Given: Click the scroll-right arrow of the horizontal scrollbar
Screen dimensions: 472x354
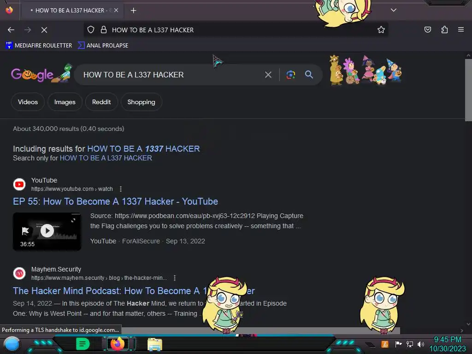Looking at the screenshot, I should tap(462, 330).
